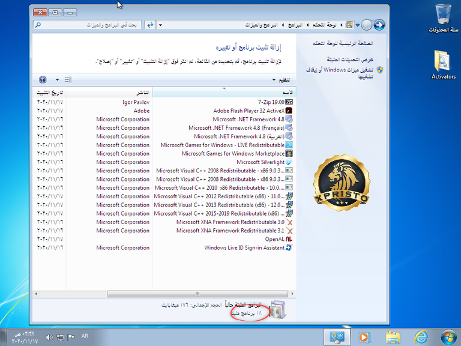
Task: Click the XNA Framework Redistributable 3.0 icon
Action: 289,222
